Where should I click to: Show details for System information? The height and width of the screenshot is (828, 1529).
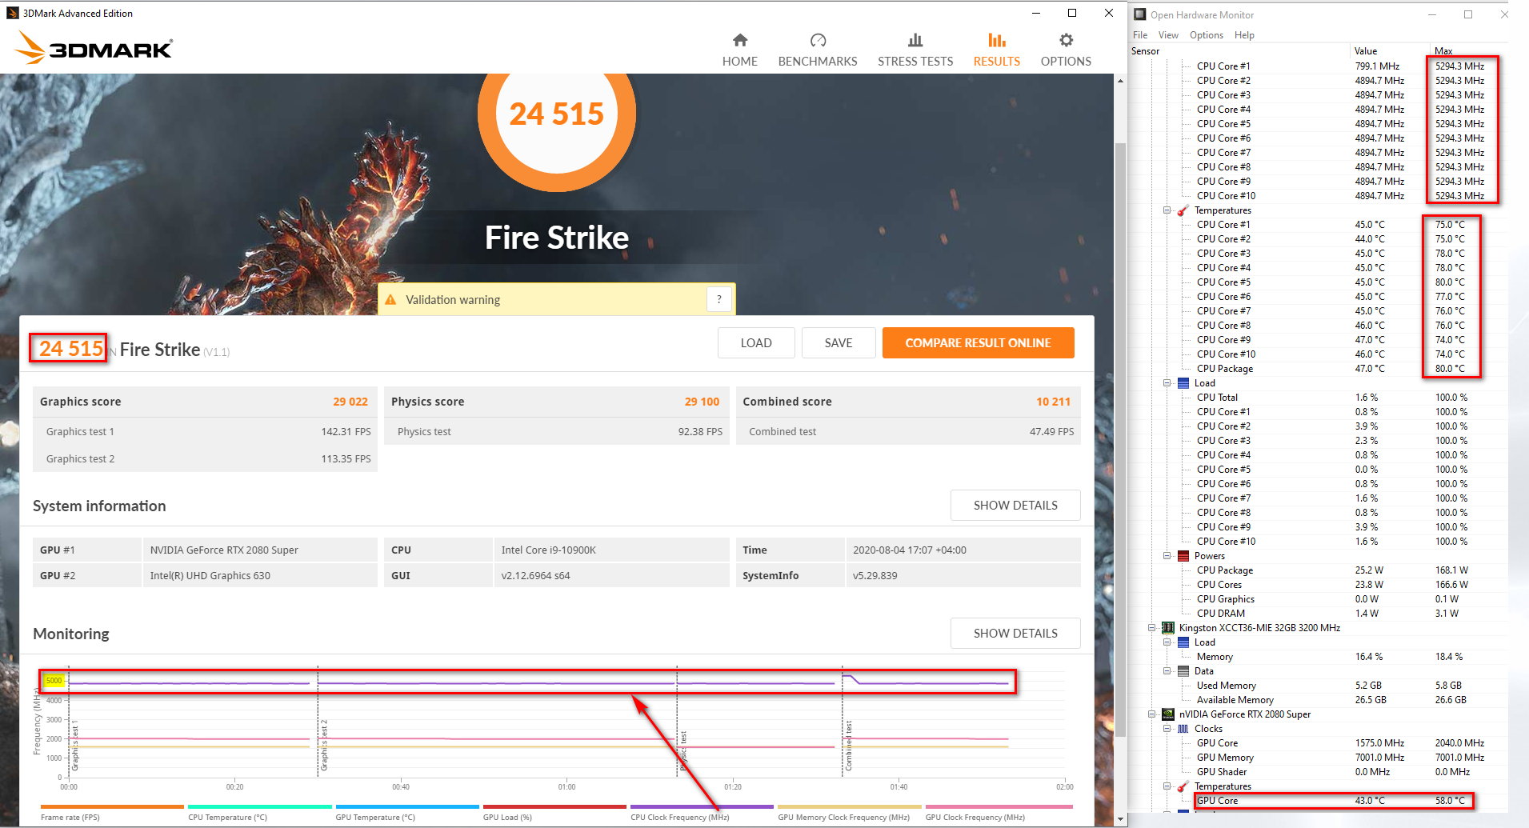tap(1015, 506)
